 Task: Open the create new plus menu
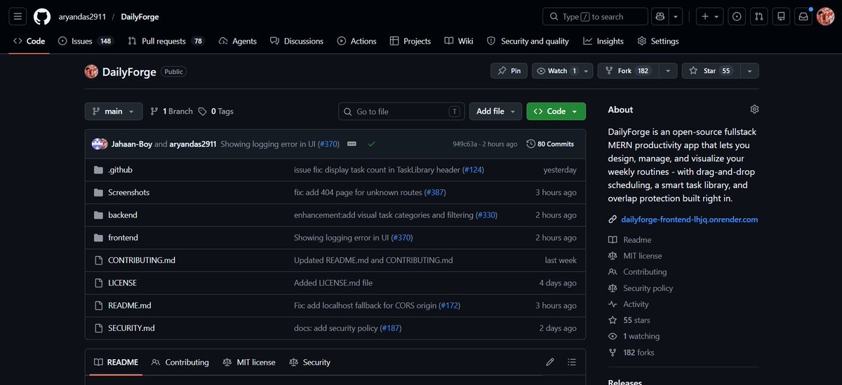point(710,17)
